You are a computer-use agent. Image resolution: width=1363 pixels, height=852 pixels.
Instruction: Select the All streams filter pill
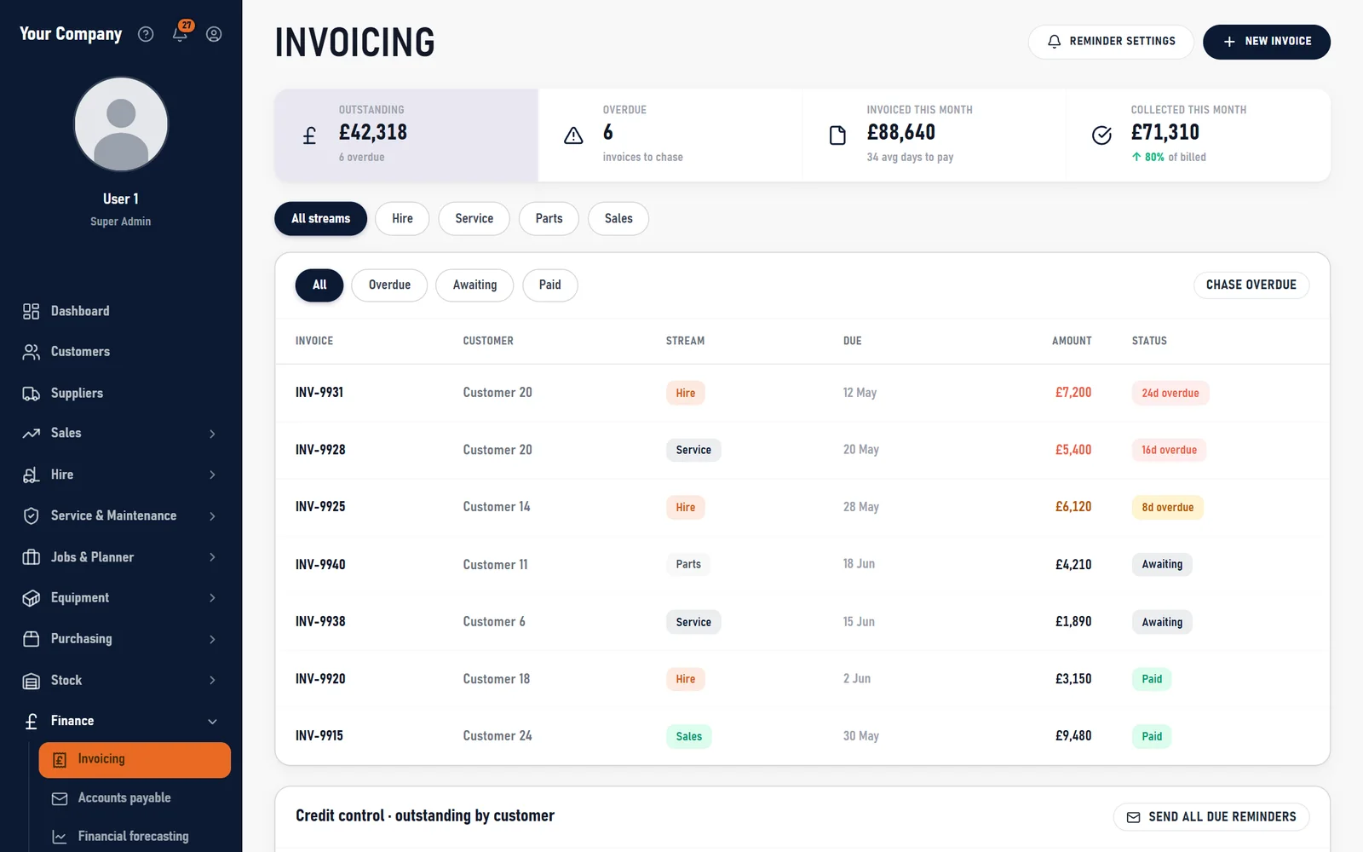click(320, 219)
